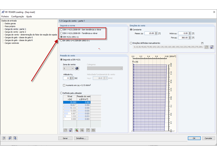The width and height of the screenshot is (217, 155).
Task: Click Nível z [m] column header
Action: (70, 98)
